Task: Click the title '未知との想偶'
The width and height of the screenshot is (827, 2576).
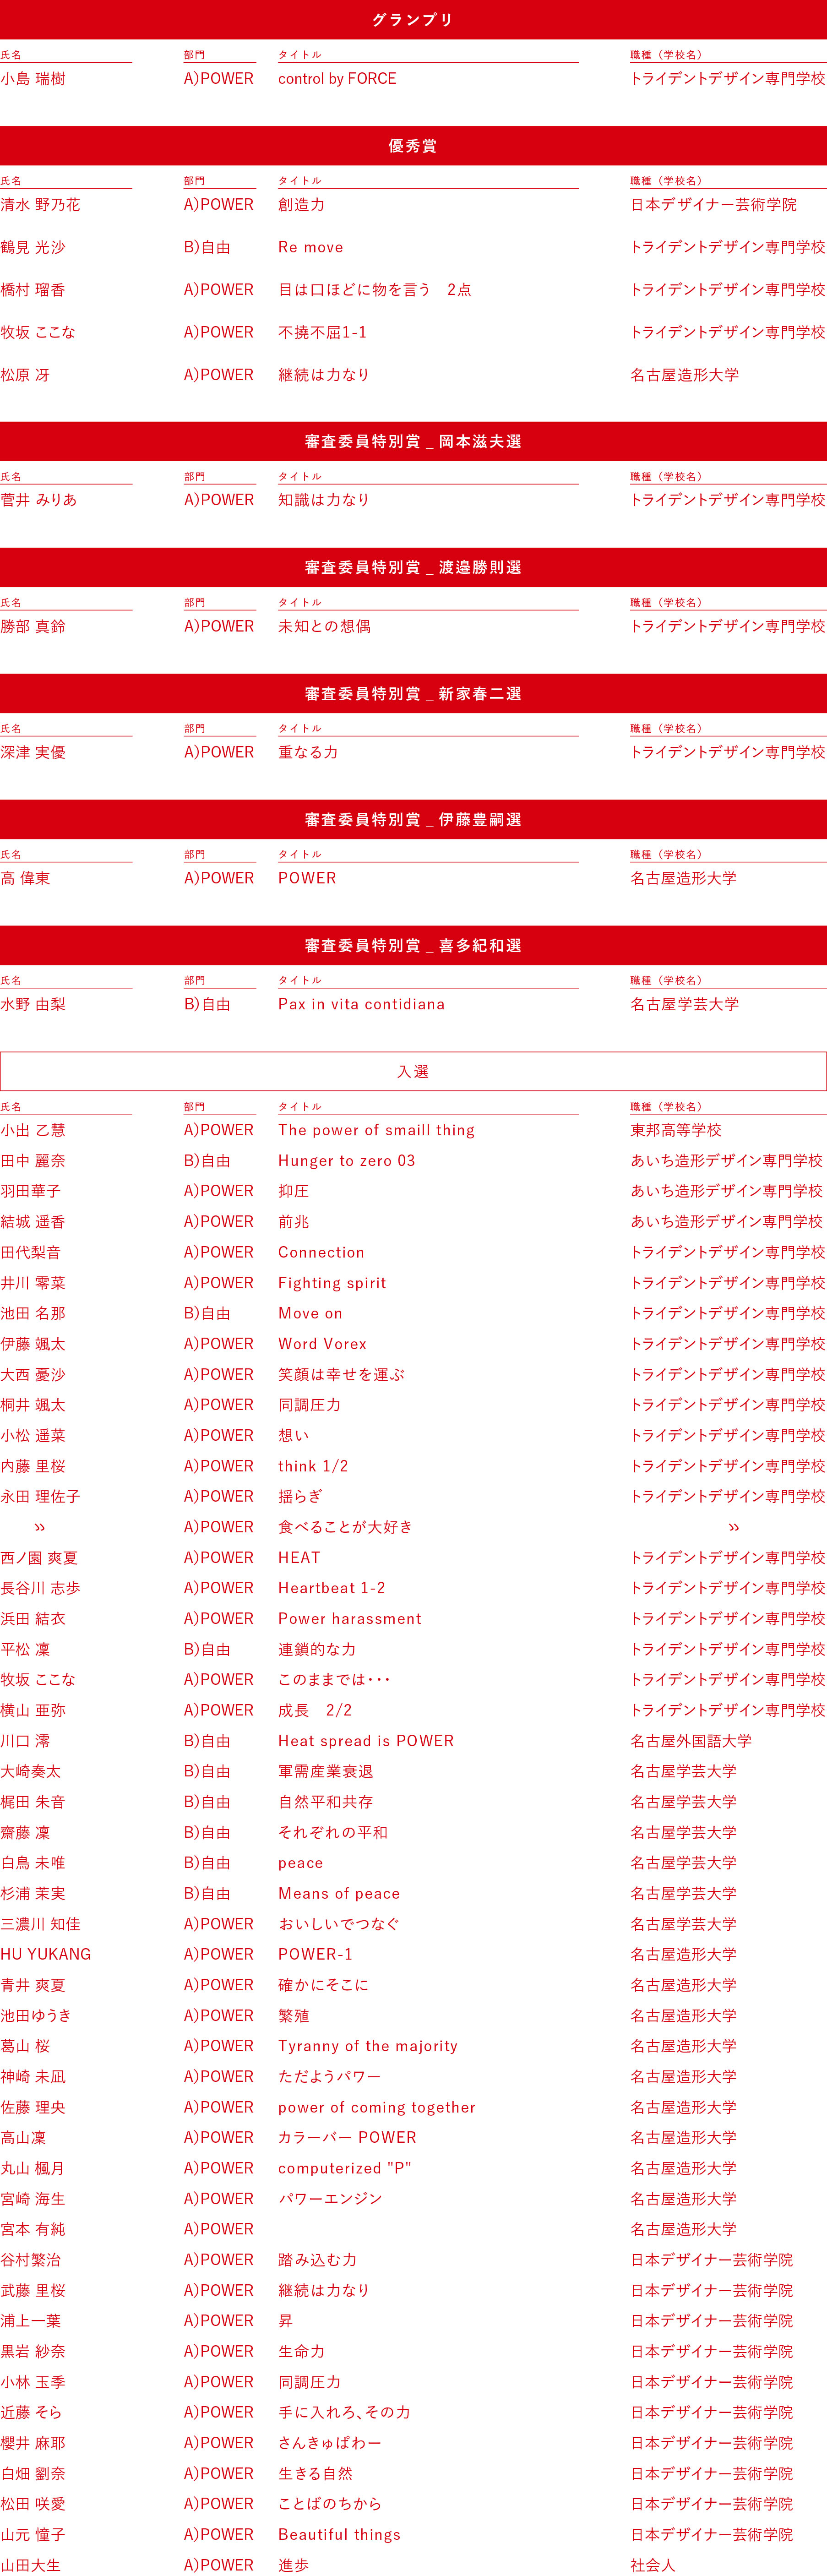Action: click(324, 626)
